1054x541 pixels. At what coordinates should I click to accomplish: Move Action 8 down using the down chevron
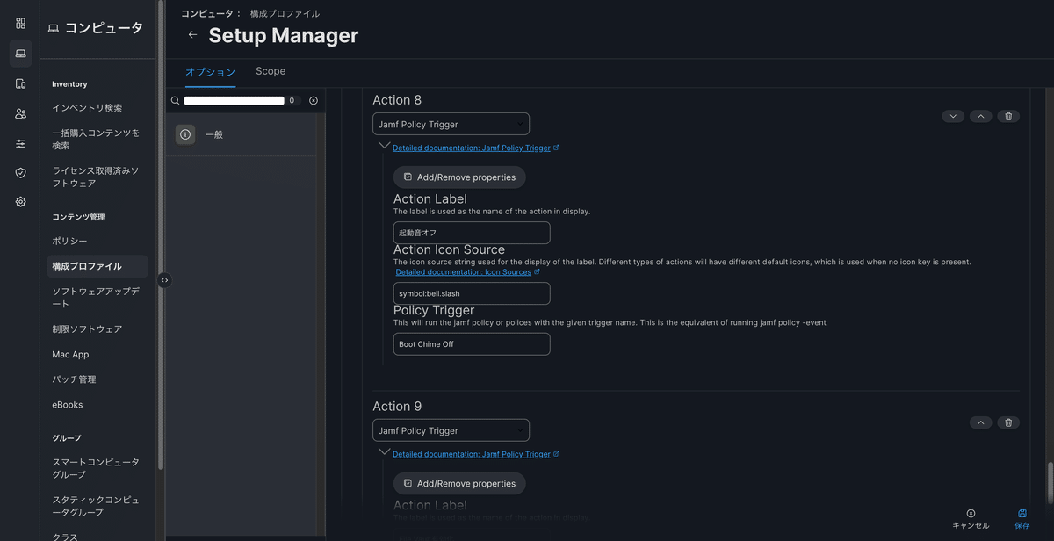[x=952, y=115]
